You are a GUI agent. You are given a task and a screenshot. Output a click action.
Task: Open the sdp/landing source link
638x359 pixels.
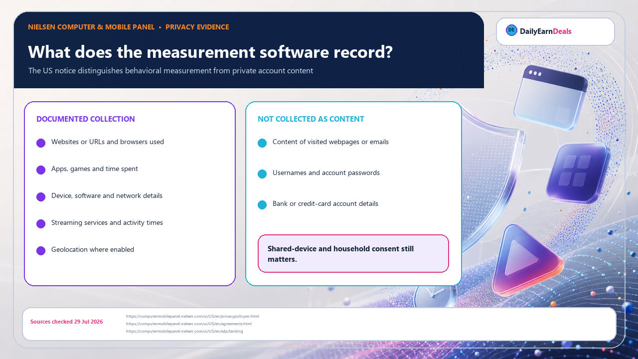click(184, 331)
